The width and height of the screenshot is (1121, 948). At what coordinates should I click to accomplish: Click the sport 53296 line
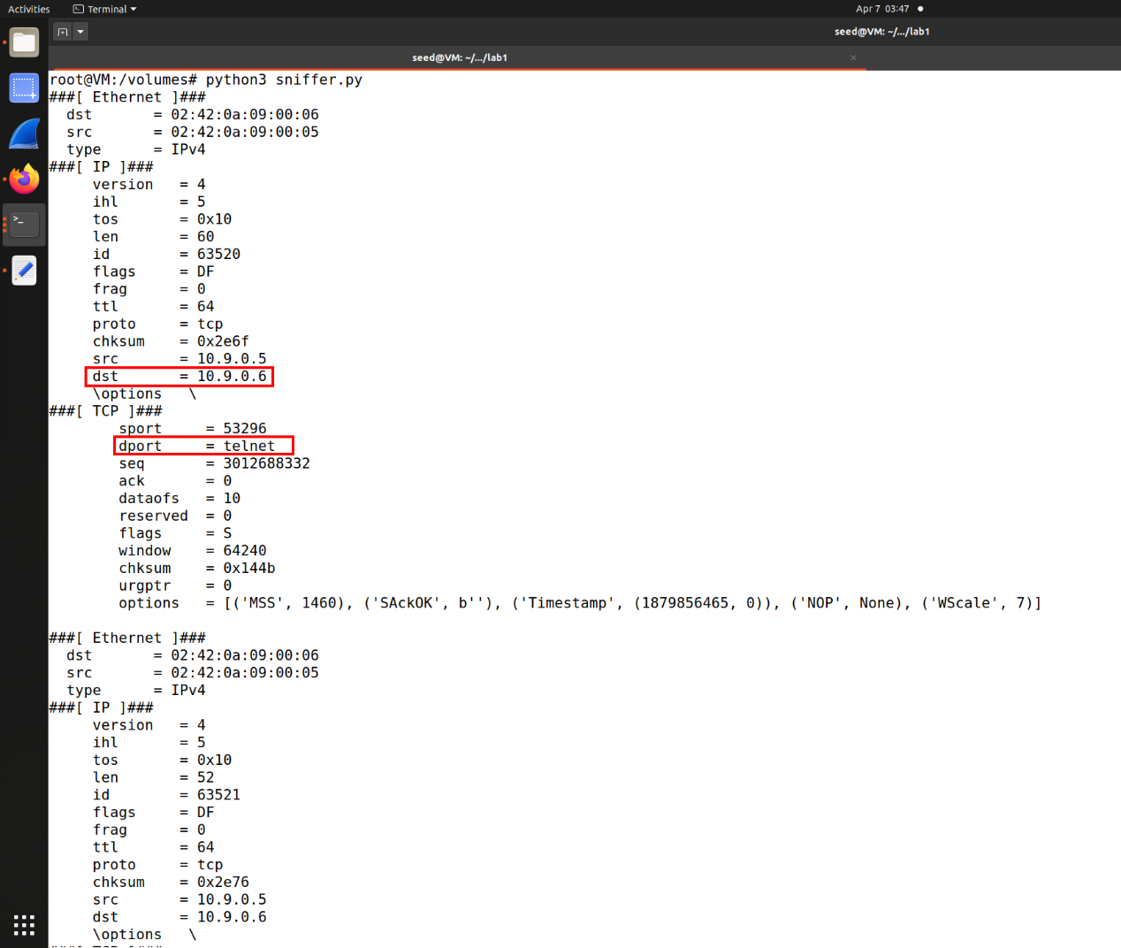pyautogui.click(x=192, y=429)
